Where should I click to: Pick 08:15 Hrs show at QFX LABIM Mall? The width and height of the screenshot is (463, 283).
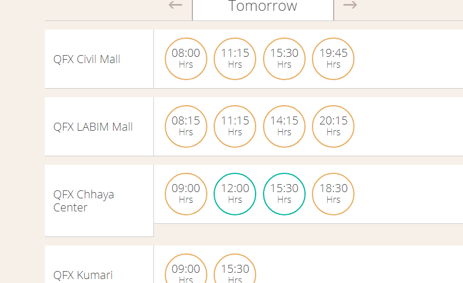click(x=186, y=126)
